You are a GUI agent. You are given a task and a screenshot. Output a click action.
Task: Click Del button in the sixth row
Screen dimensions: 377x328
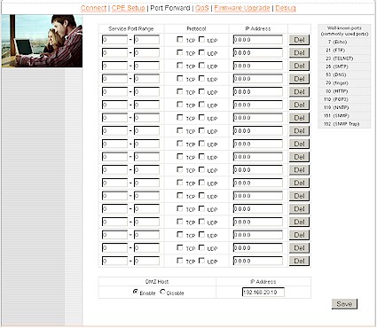tap(299, 105)
